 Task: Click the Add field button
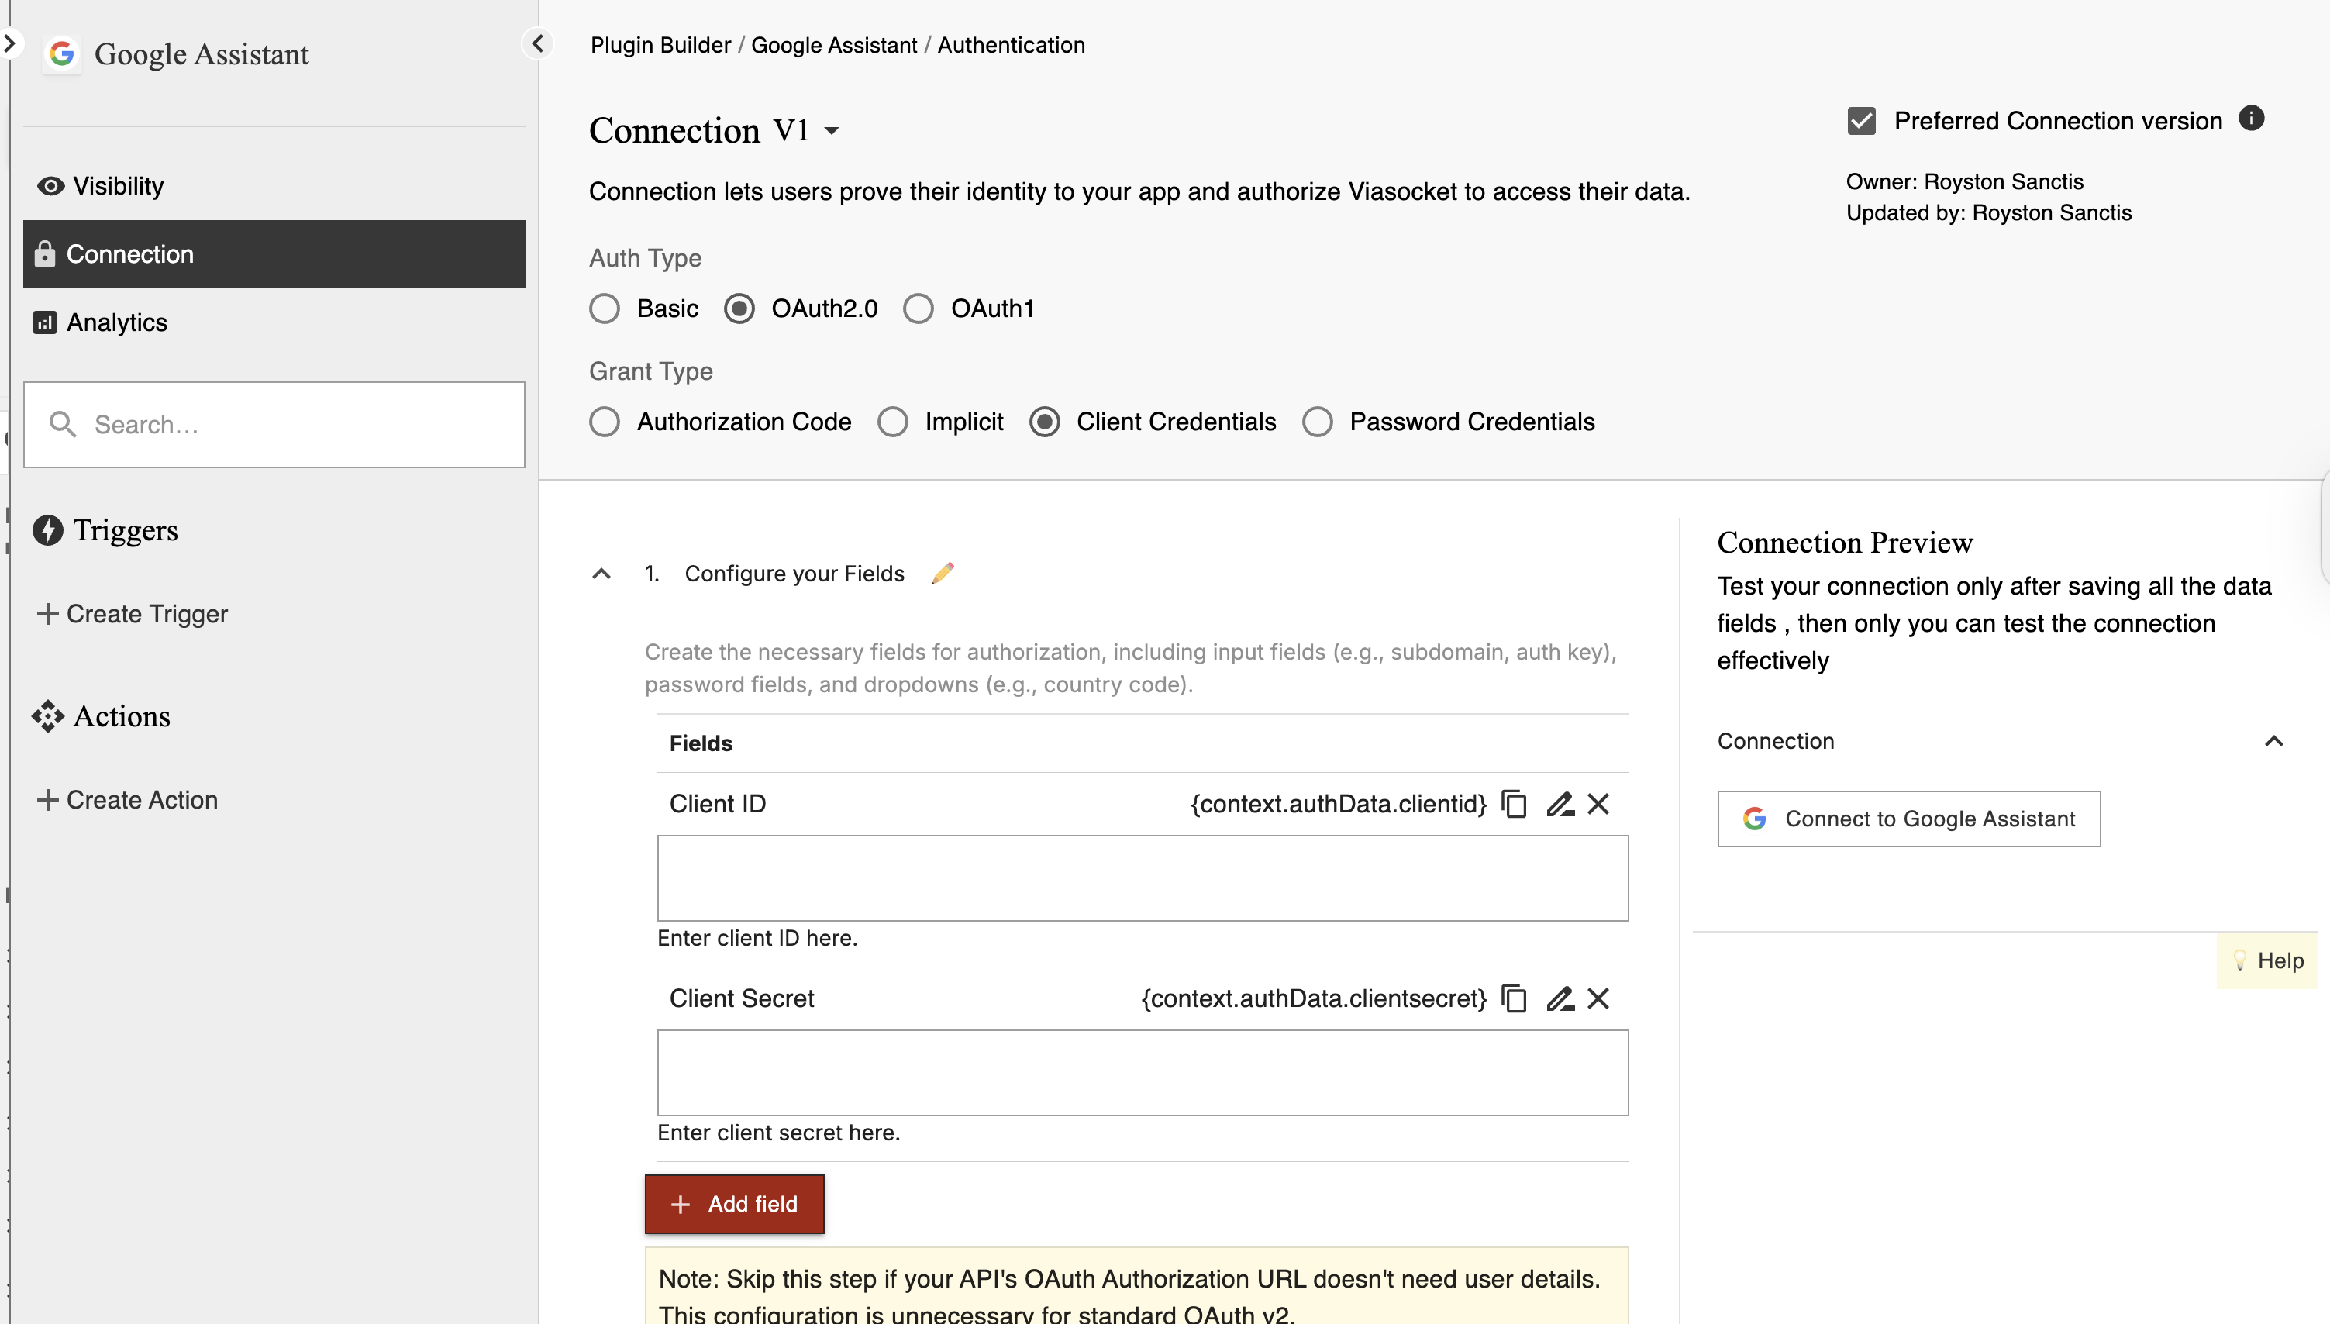735,1204
